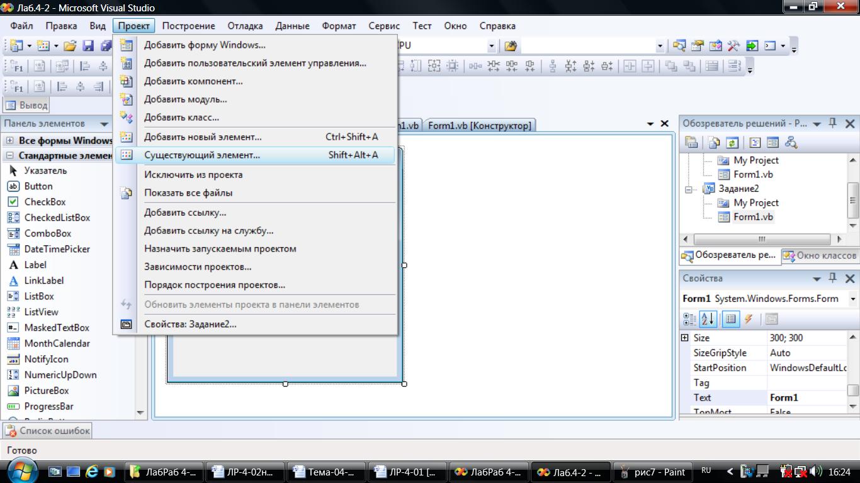Click View Designer icon in Solution Explorer
The width and height of the screenshot is (860, 483).
coord(772,143)
